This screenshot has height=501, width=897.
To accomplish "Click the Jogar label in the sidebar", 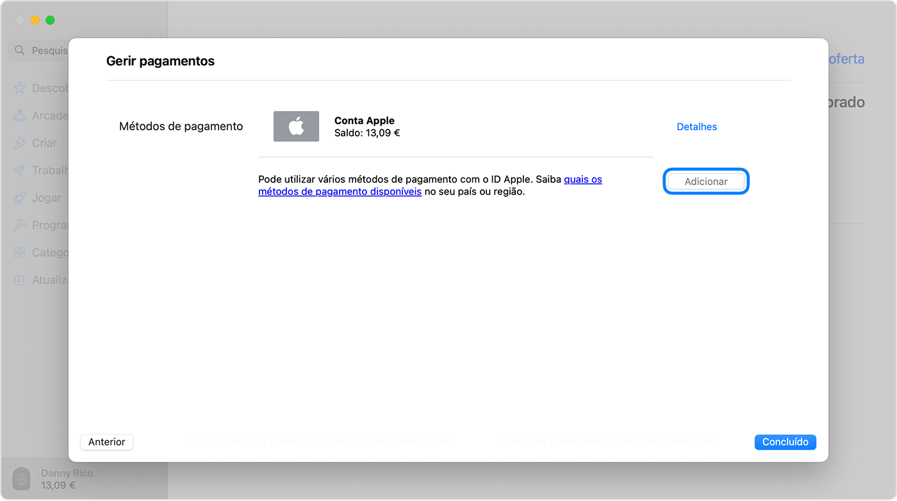I will click(x=47, y=198).
